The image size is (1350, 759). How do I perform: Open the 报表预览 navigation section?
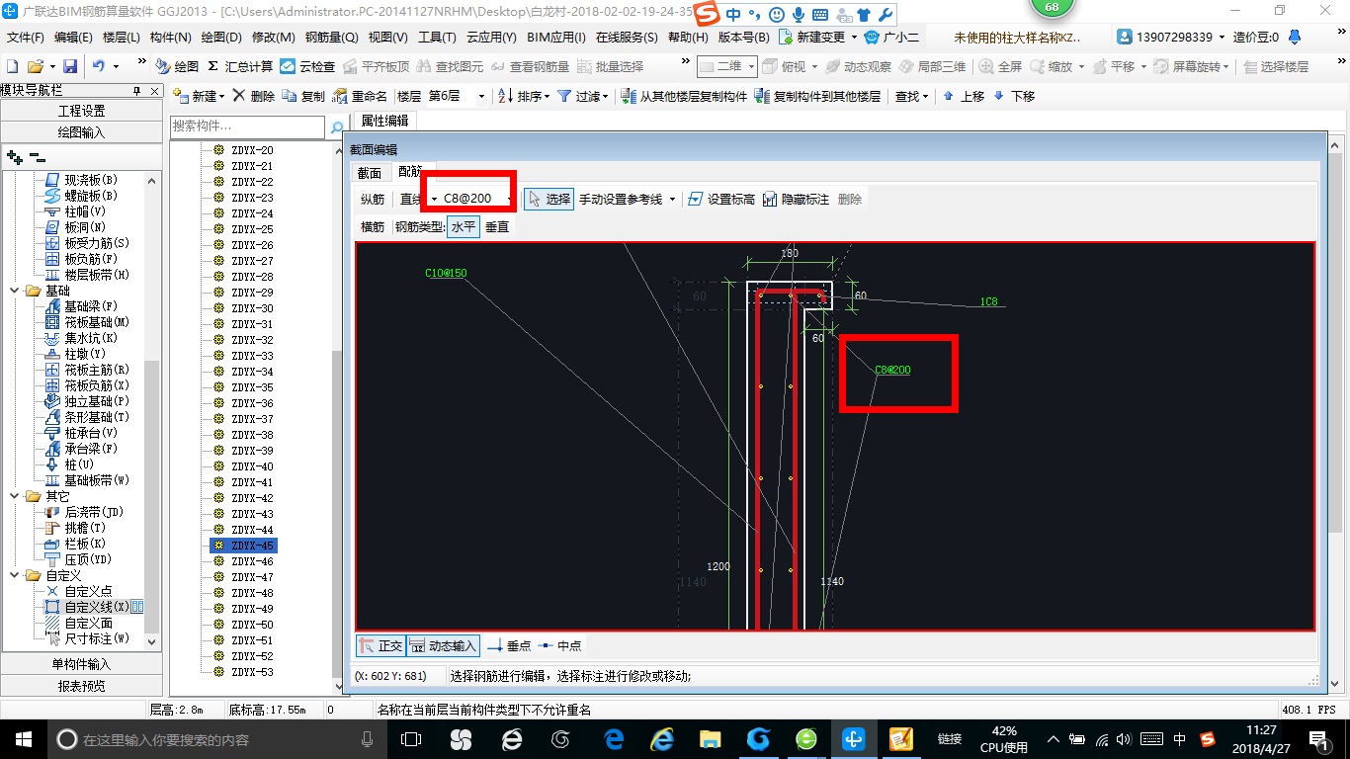coord(82,686)
